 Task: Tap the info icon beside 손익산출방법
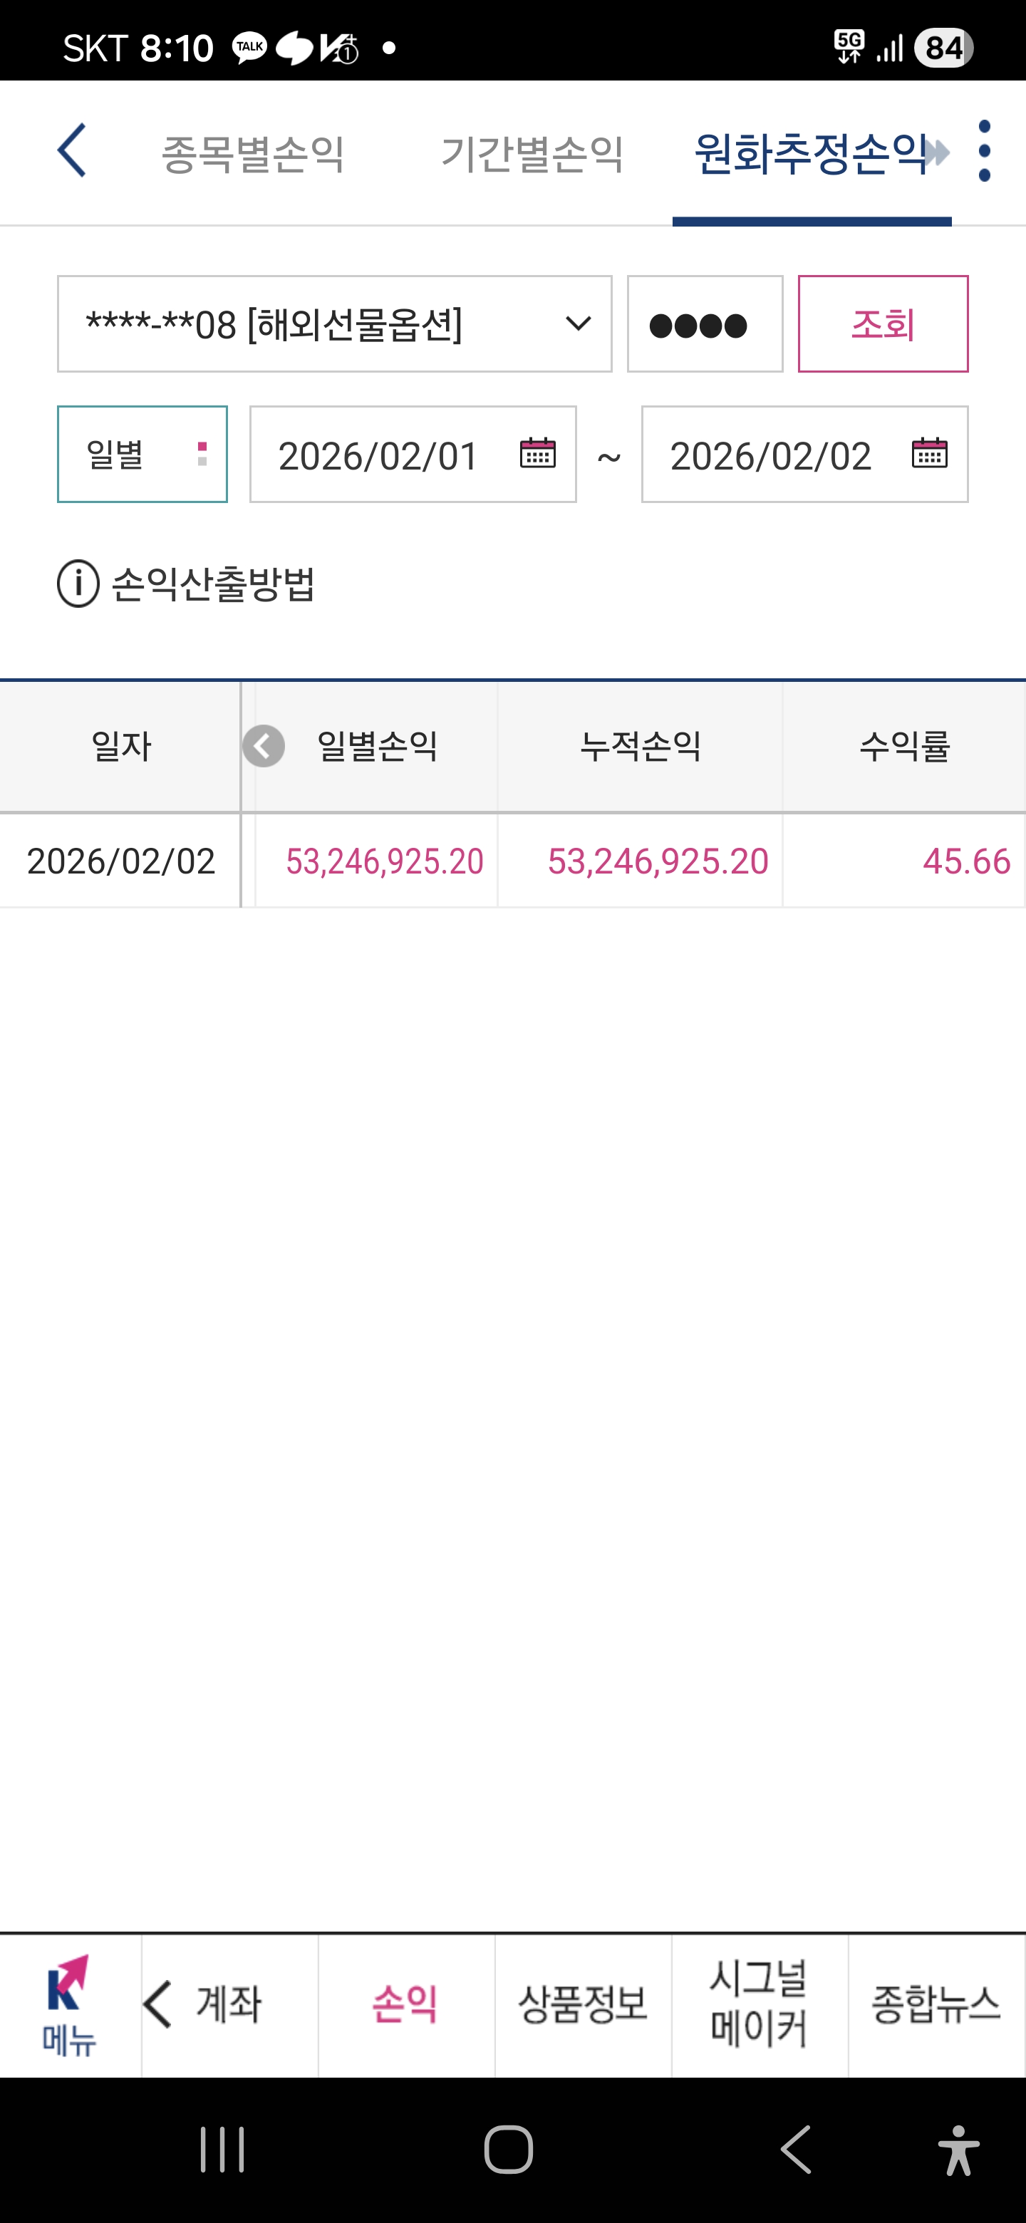click(78, 584)
